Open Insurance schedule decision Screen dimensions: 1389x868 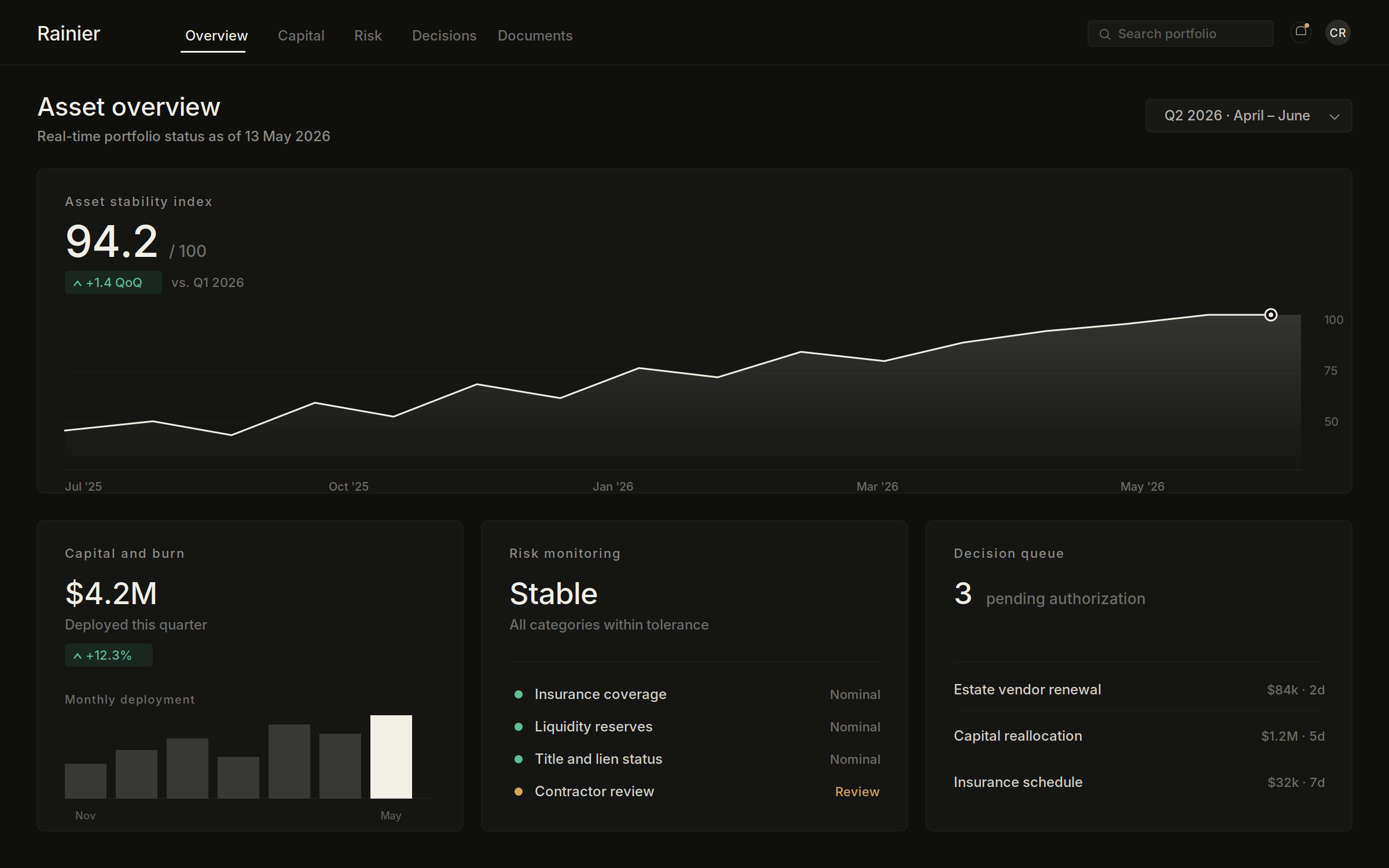1139,782
